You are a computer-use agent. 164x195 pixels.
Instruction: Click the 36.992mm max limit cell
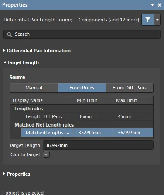(x=133, y=133)
